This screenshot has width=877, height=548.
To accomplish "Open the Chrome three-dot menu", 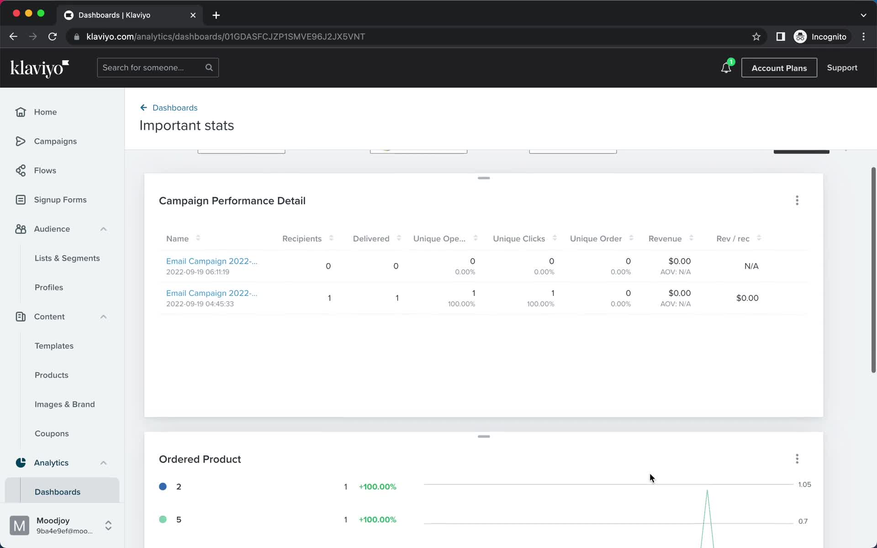I will [863, 37].
